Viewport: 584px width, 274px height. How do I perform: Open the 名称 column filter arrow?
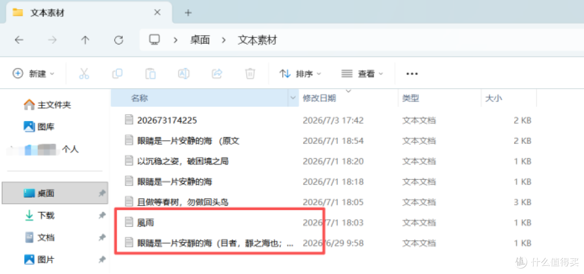293,98
